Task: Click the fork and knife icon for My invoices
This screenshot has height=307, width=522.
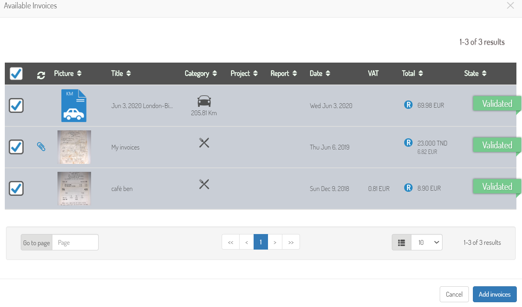Action: [204, 142]
